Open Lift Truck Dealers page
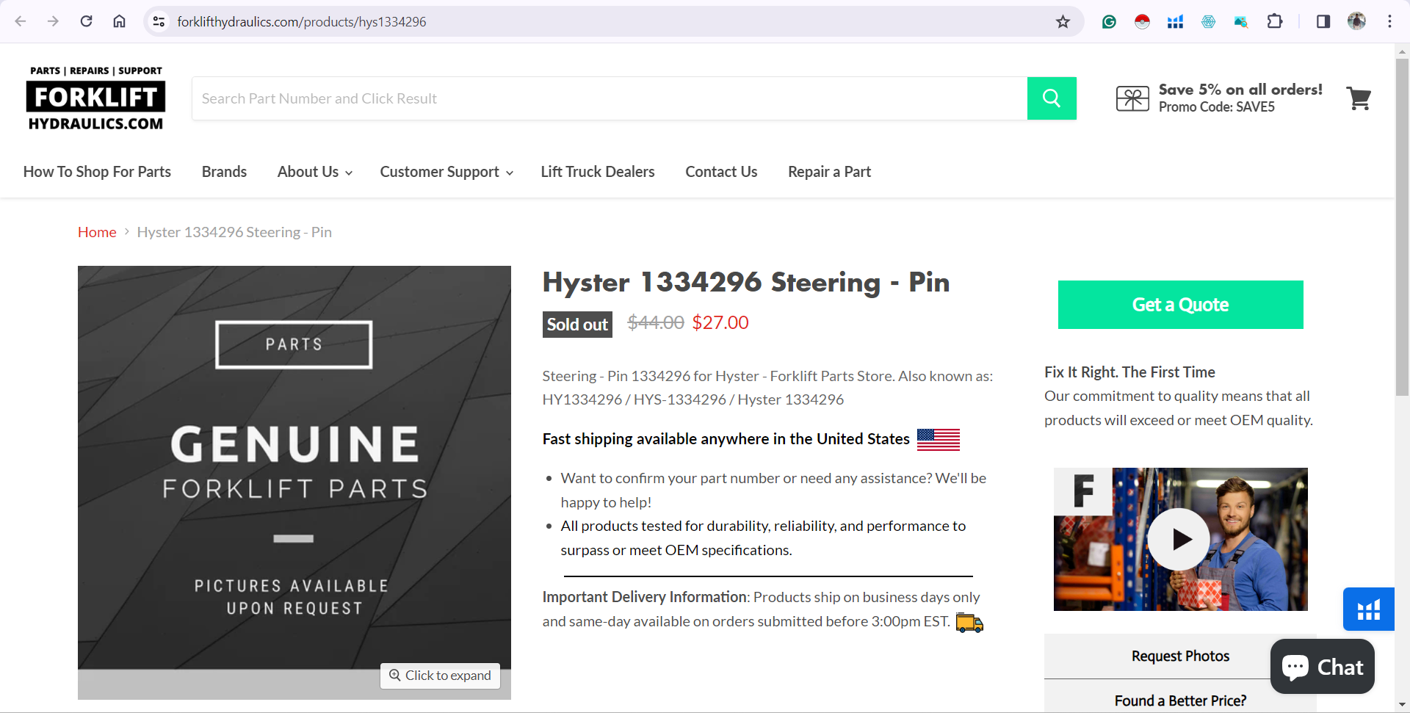This screenshot has width=1410, height=713. [x=598, y=172]
